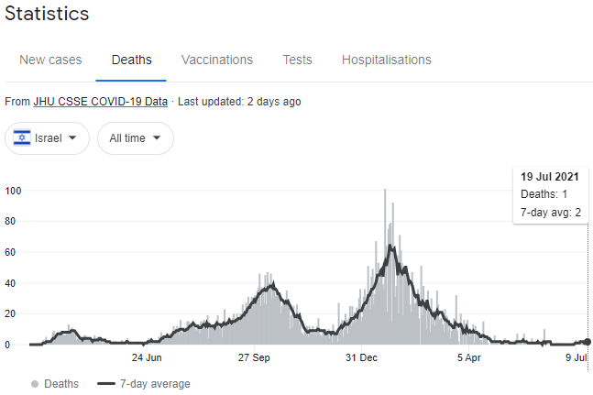Open the All time range dropdown

tap(136, 138)
